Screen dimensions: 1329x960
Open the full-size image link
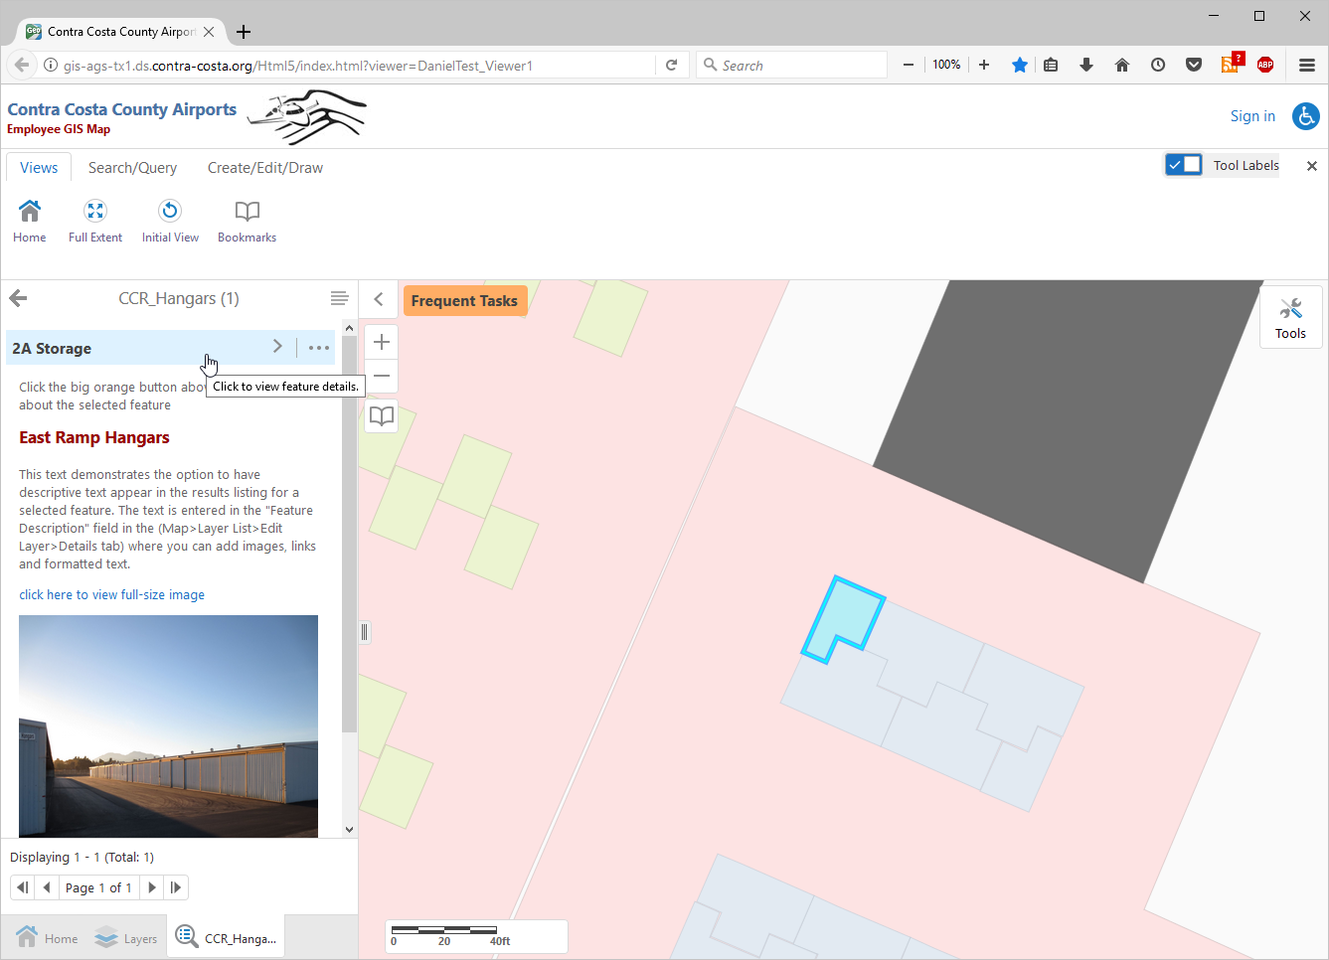[x=111, y=595]
